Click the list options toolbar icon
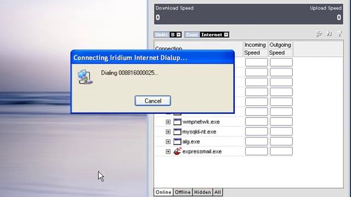 pyautogui.click(x=319, y=34)
